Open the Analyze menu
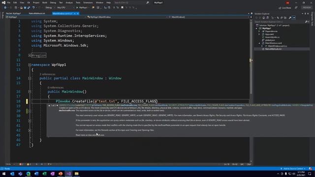The width and height of the screenshot is (315, 177). (x=69, y=2)
